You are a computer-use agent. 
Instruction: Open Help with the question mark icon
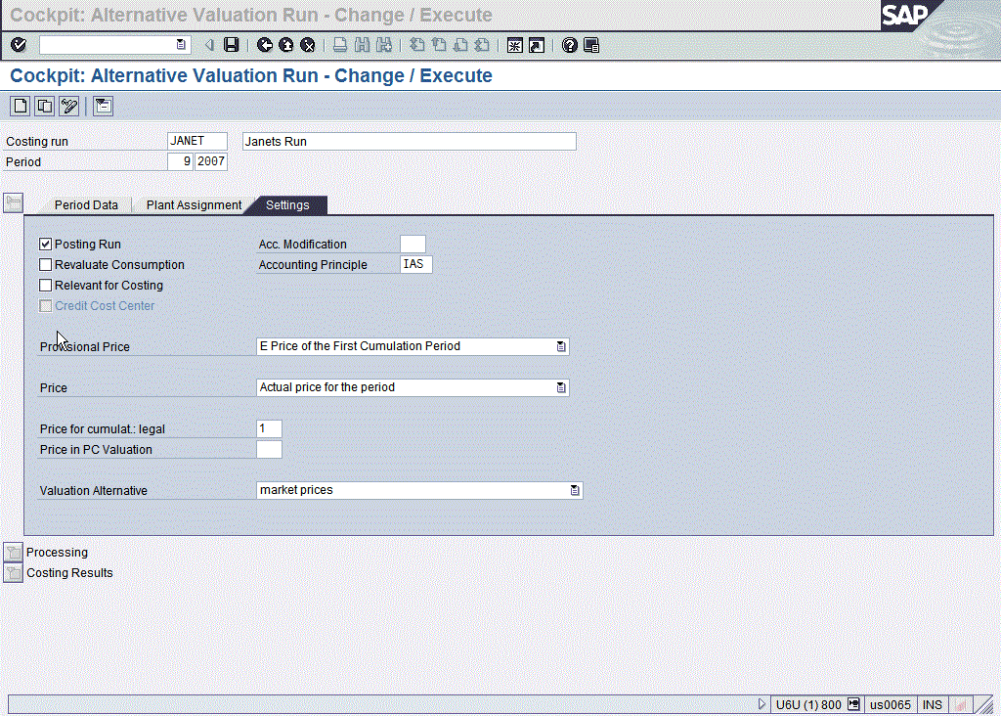(570, 45)
